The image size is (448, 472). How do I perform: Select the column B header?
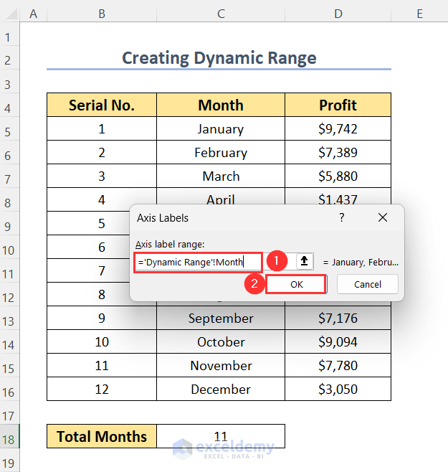102,13
